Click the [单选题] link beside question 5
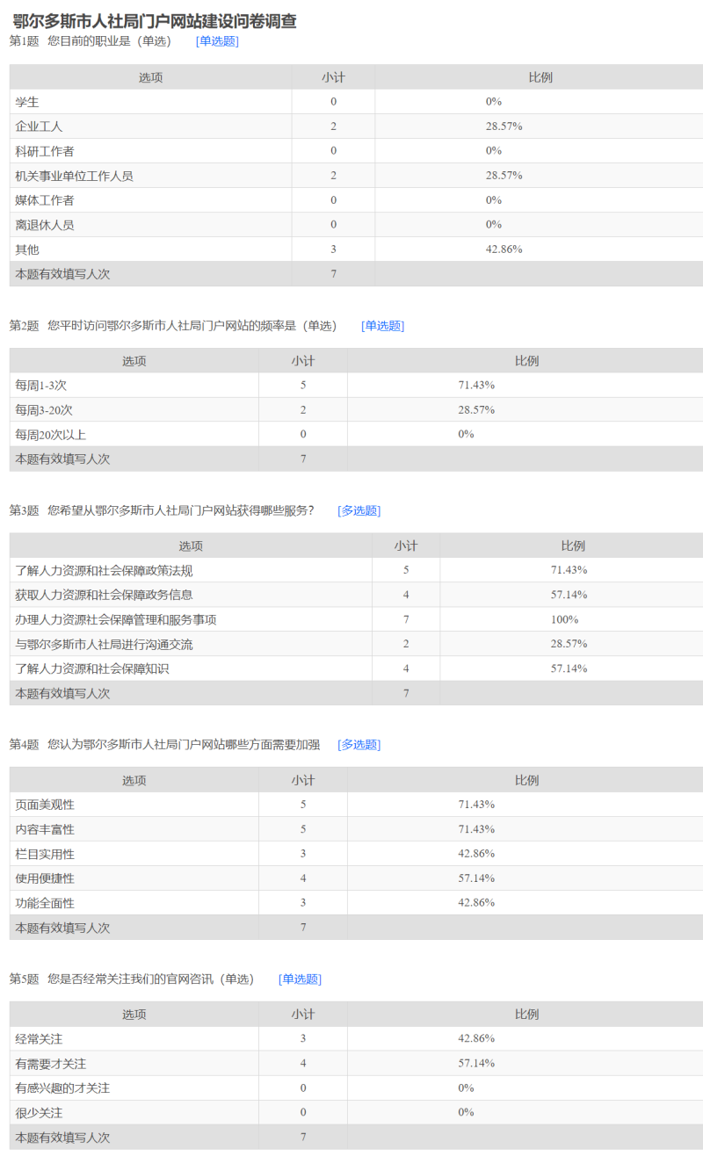 (x=300, y=979)
